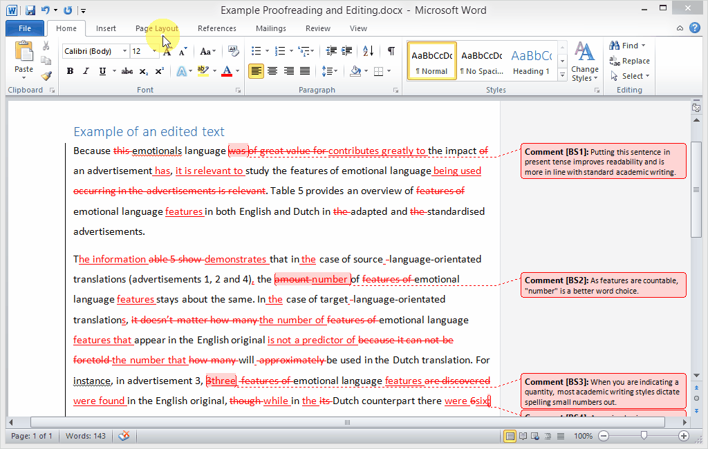Click the Format Painter brush icon
This screenshot has height=449, width=708.
(46, 76)
